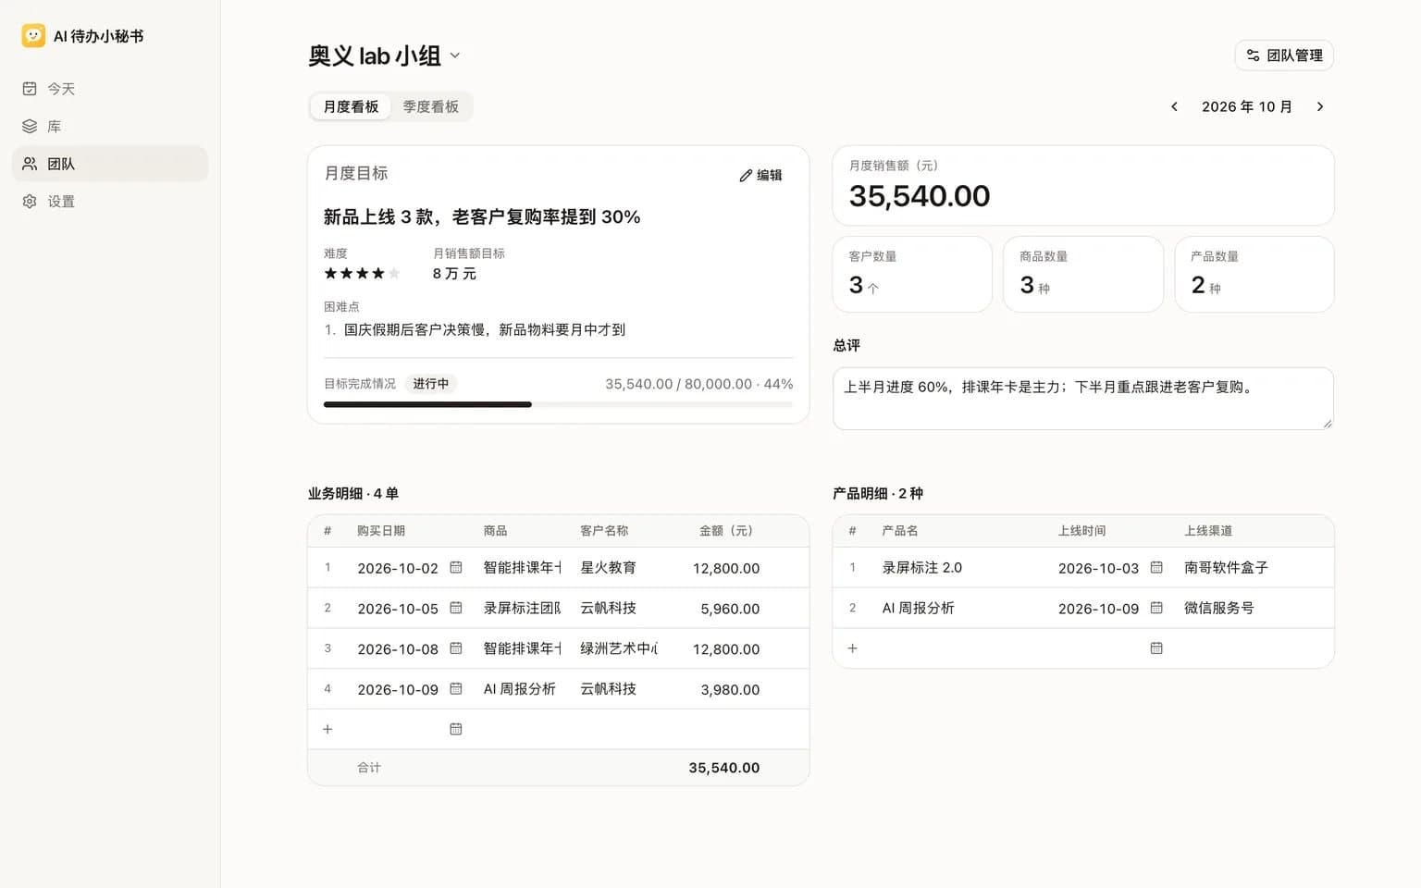Open date picker for 2026-10-02 order

tap(456, 567)
